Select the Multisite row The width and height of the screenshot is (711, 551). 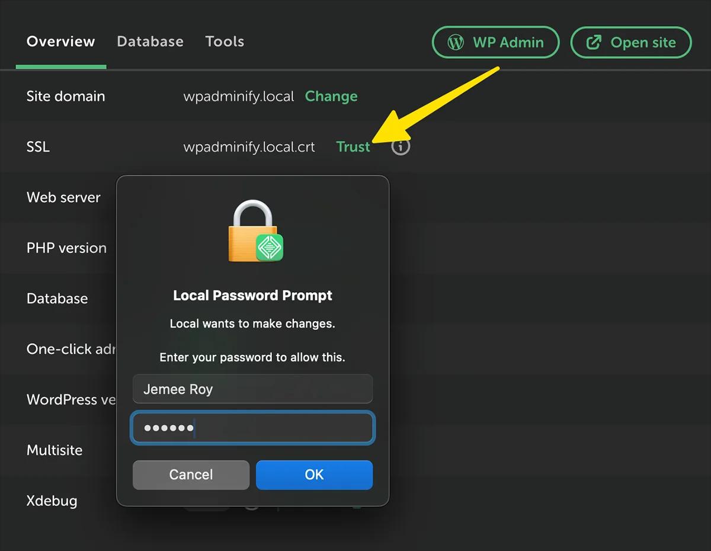[55, 450]
